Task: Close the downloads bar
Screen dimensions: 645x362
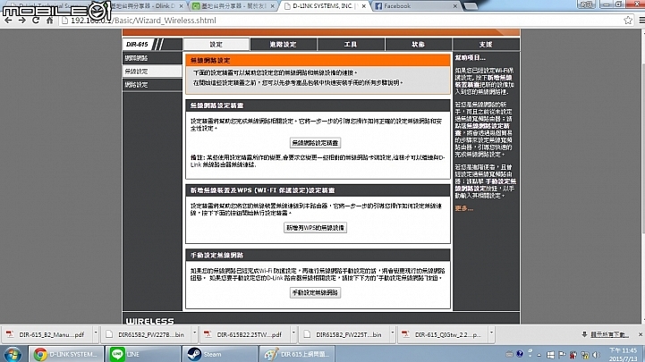Action: 641,335
